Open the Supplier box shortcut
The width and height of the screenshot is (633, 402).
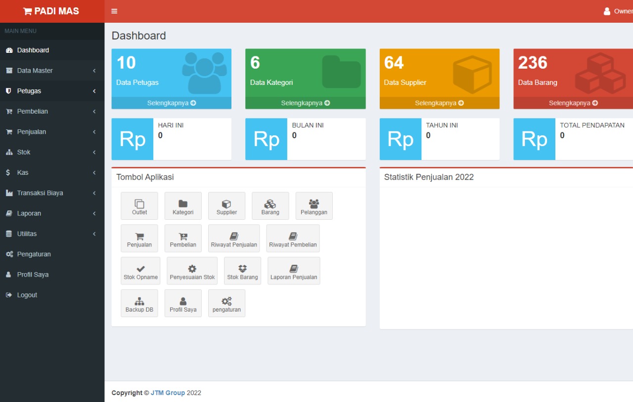226,206
